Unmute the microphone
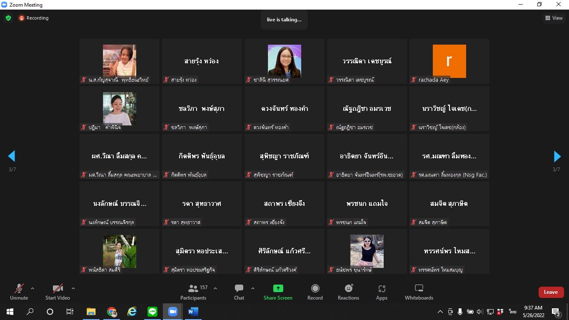The width and height of the screenshot is (569, 320). point(19,288)
